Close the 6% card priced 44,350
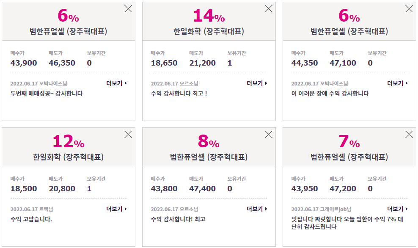 point(409,9)
